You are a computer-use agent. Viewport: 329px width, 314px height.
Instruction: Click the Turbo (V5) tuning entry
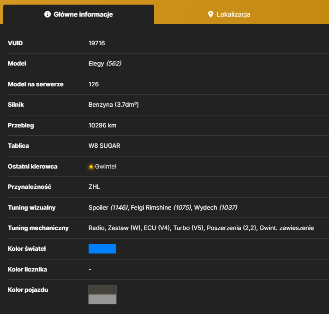point(189,228)
